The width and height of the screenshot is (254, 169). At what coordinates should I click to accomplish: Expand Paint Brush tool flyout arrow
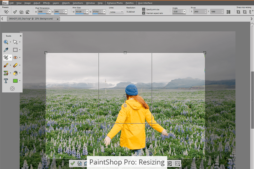[10, 65]
